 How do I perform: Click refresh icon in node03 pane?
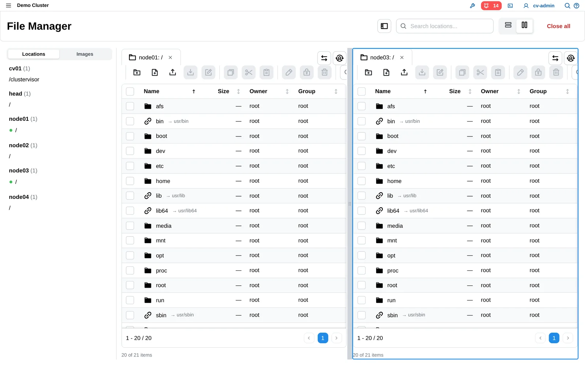pyautogui.click(x=571, y=58)
